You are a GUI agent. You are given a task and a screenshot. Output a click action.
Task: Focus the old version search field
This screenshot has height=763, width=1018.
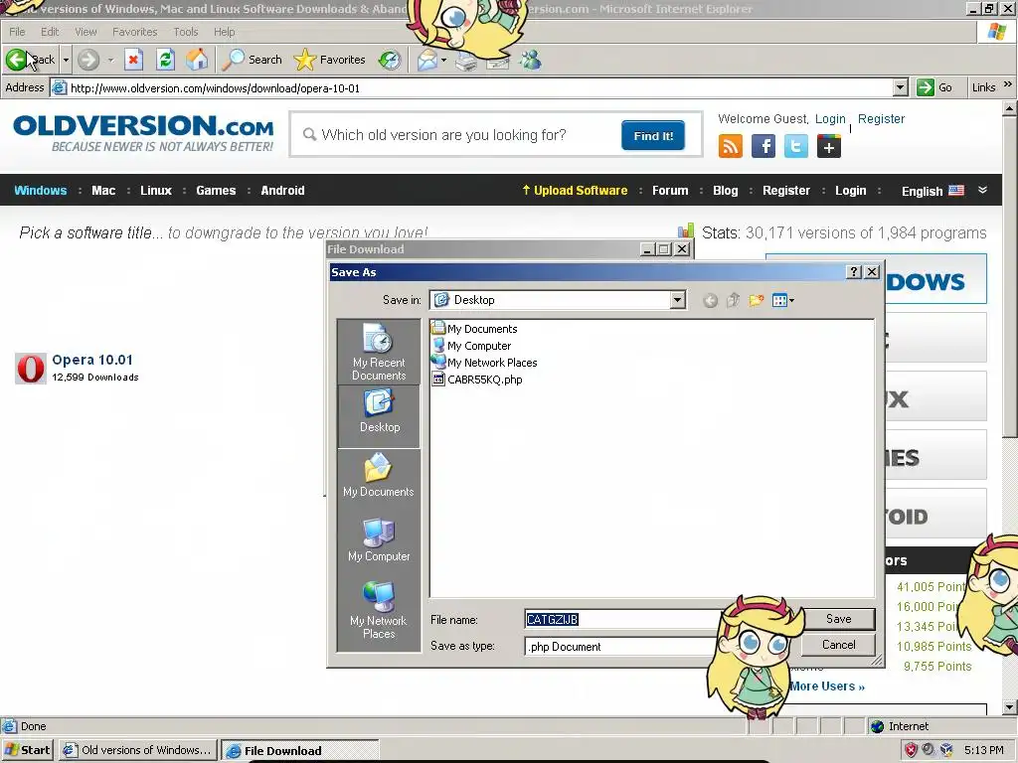tap(454, 135)
